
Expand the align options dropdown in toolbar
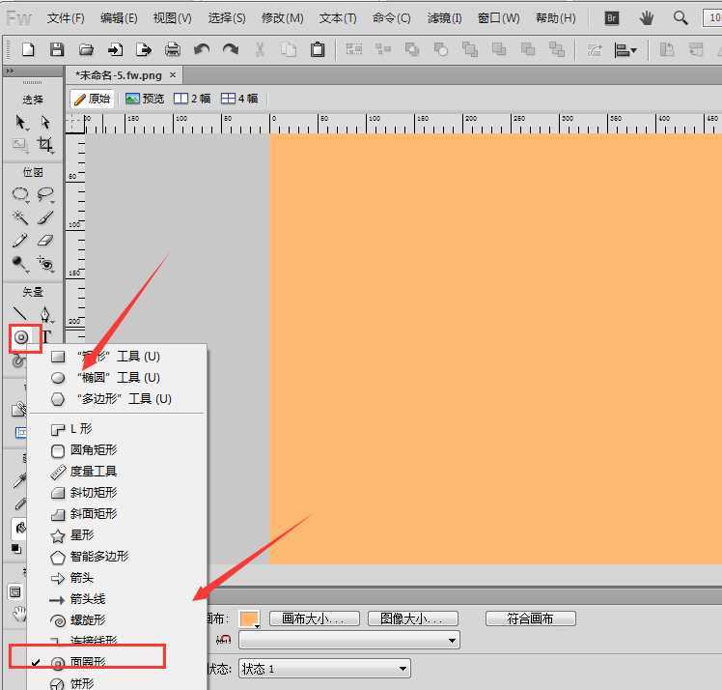[626, 50]
